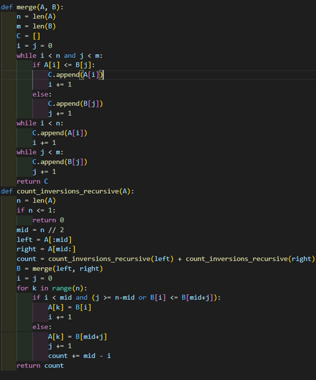Click the 'while j < m:' loop header
This screenshot has height=380, width=316.
[40, 152]
